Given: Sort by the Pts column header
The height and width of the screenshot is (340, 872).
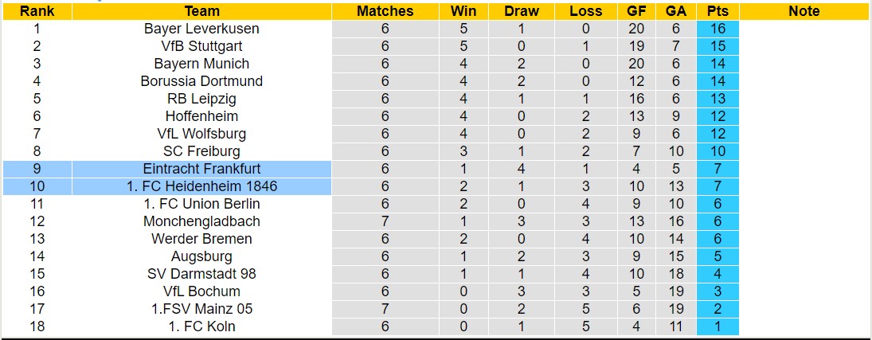Looking at the screenshot, I should (718, 11).
